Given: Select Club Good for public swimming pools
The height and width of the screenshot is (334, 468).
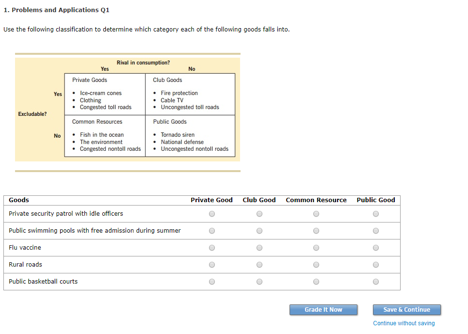Looking at the screenshot, I should point(259,230).
